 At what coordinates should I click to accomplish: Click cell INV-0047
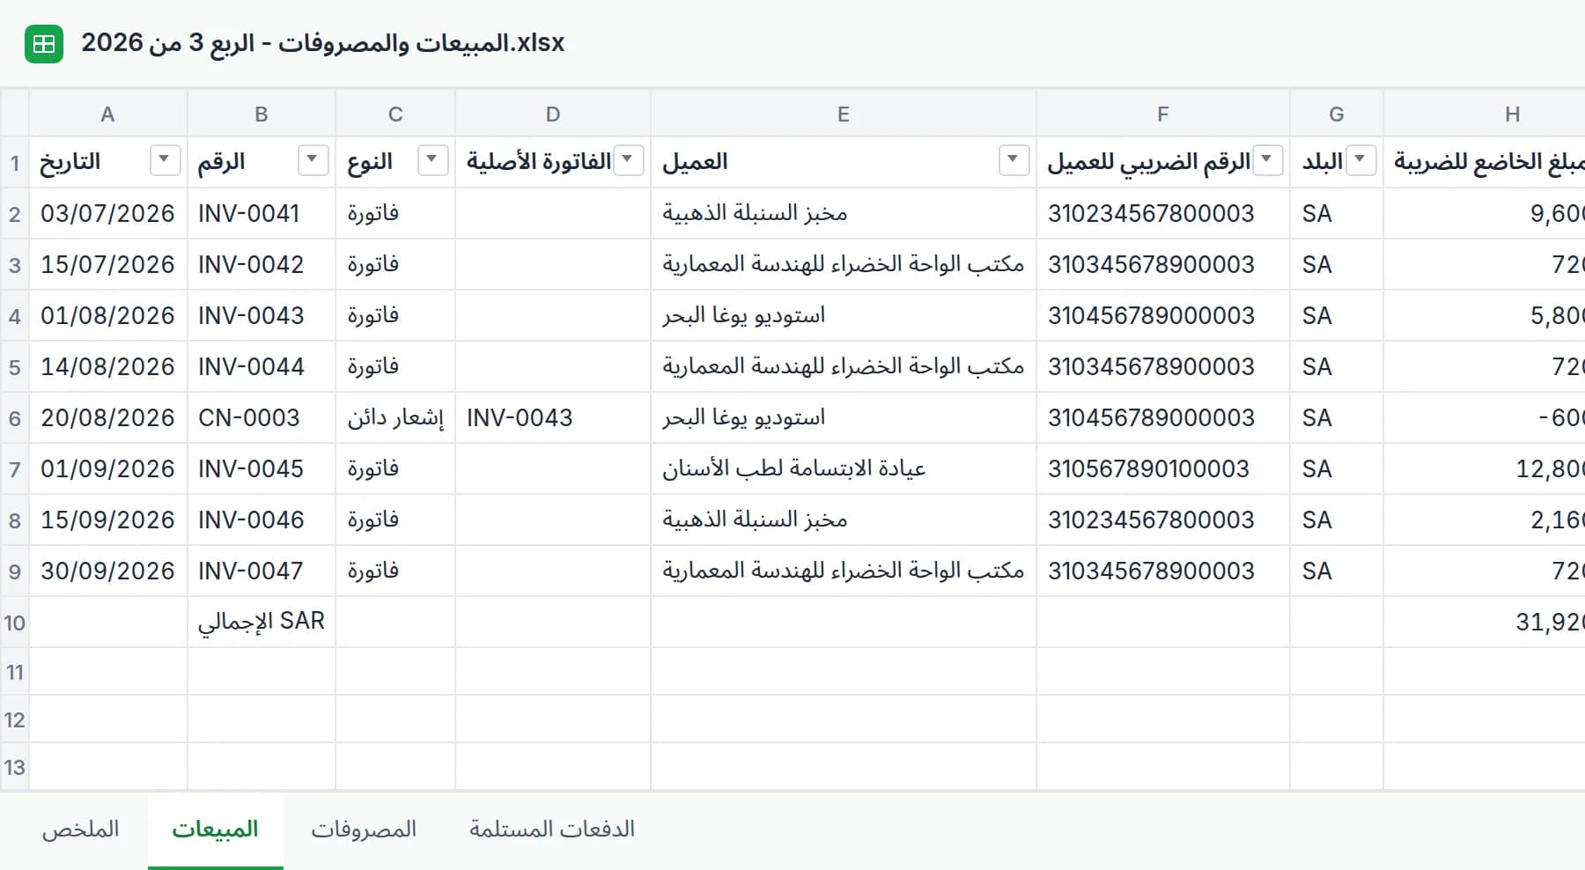pyautogui.click(x=262, y=571)
